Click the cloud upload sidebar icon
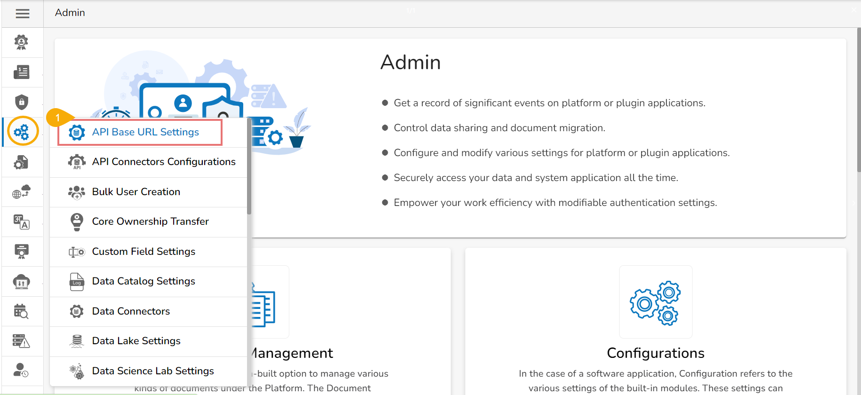The height and width of the screenshot is (395, 861). (22, 282)
